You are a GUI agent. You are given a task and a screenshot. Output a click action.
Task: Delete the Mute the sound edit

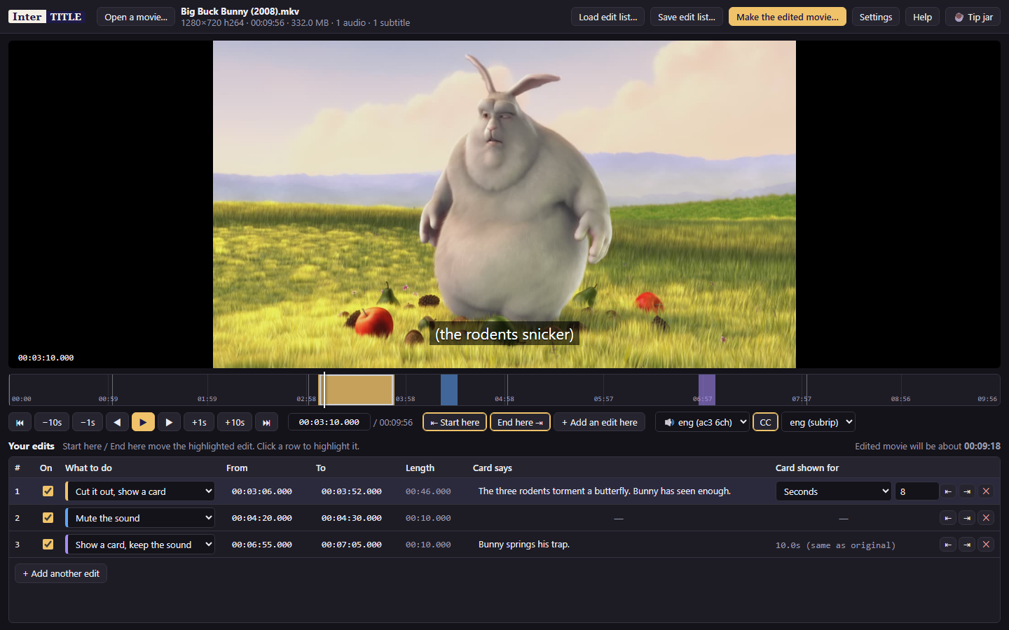(986, 518)
